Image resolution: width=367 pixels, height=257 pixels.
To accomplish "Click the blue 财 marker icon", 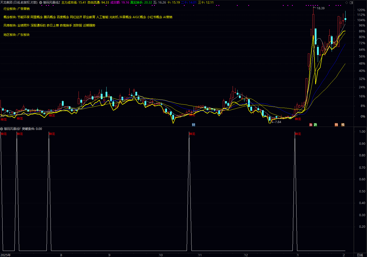I will (193, 125).
